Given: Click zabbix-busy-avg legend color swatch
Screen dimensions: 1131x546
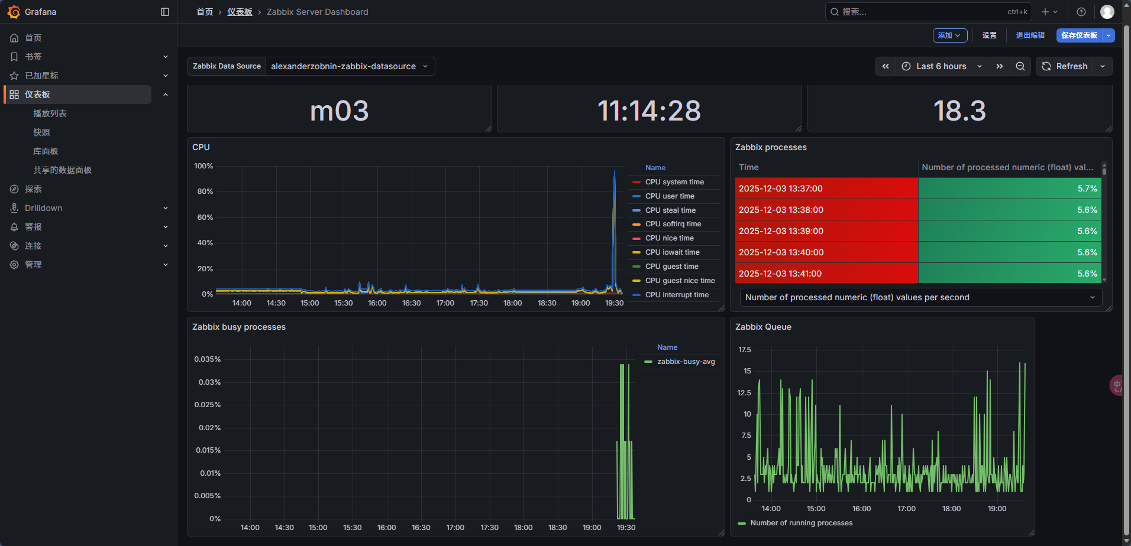Looking at the screenshot, I should coord(648,362).
